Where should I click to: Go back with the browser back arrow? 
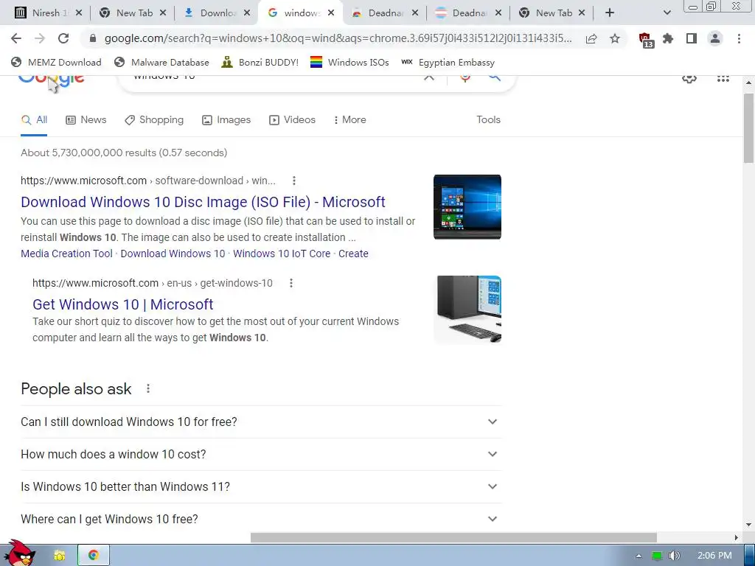pos(16,38)
